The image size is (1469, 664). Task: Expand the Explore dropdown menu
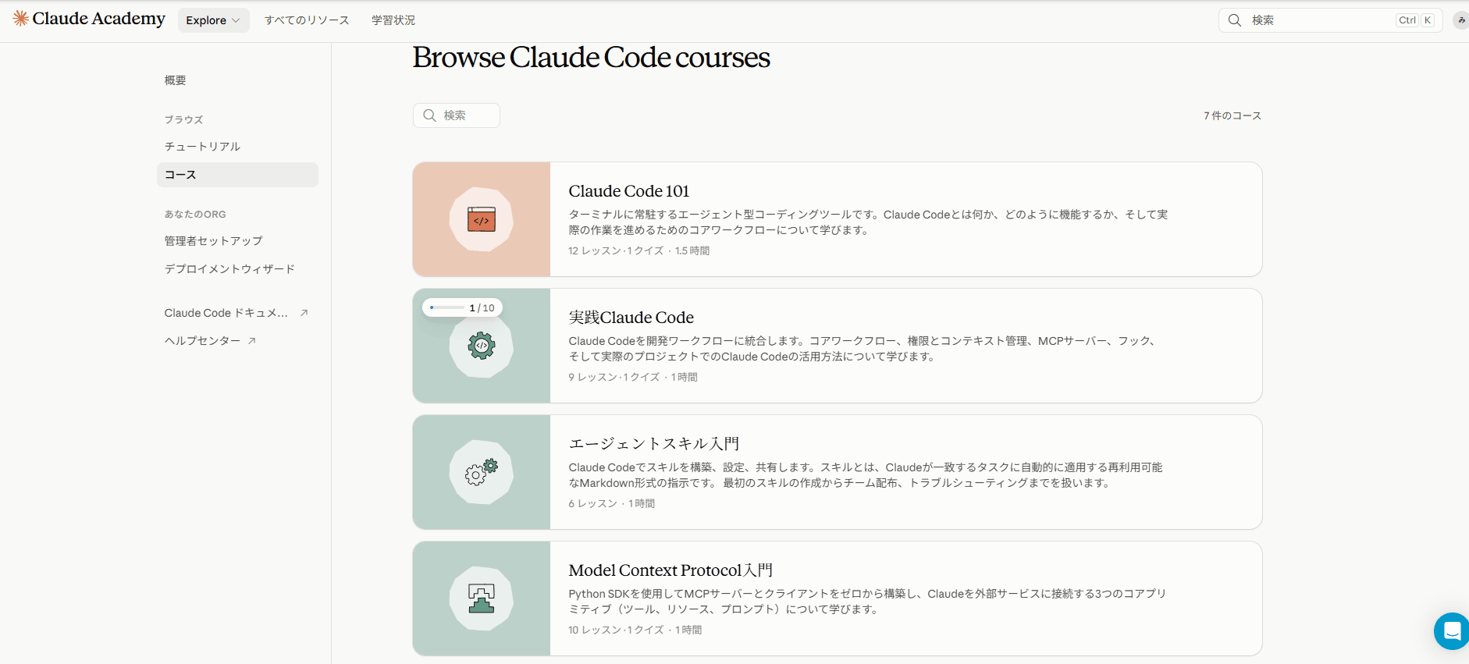click(x=213, y=20)
